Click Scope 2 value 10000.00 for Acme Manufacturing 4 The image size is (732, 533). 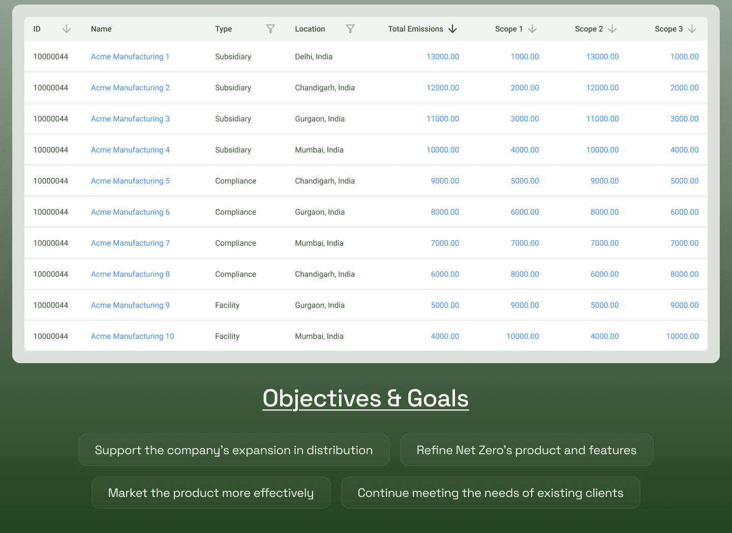coord(602,150)
